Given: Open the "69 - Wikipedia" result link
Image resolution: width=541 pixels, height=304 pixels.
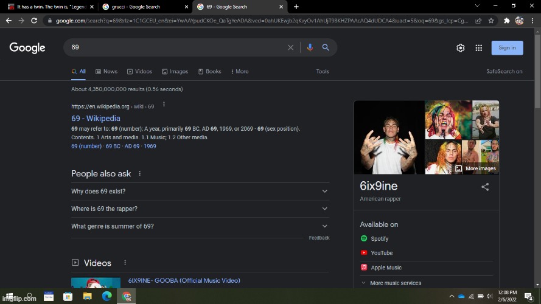Looking at the screenshot, I should pos(96,119).
